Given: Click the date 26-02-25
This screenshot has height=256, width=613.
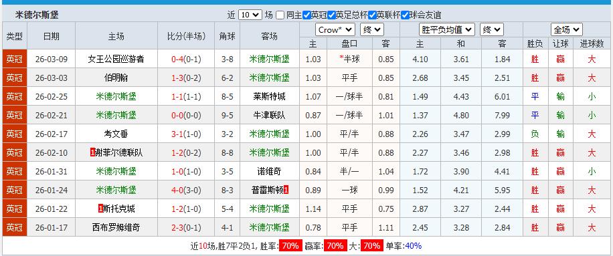Looking at the screenshot, I should [52, 97].
